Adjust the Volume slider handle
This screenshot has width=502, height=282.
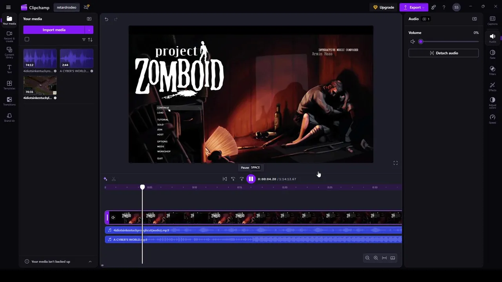420,42
